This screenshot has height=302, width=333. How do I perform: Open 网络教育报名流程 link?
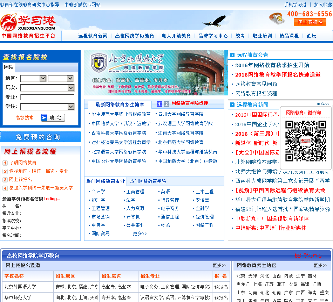(x=256, y=94)
